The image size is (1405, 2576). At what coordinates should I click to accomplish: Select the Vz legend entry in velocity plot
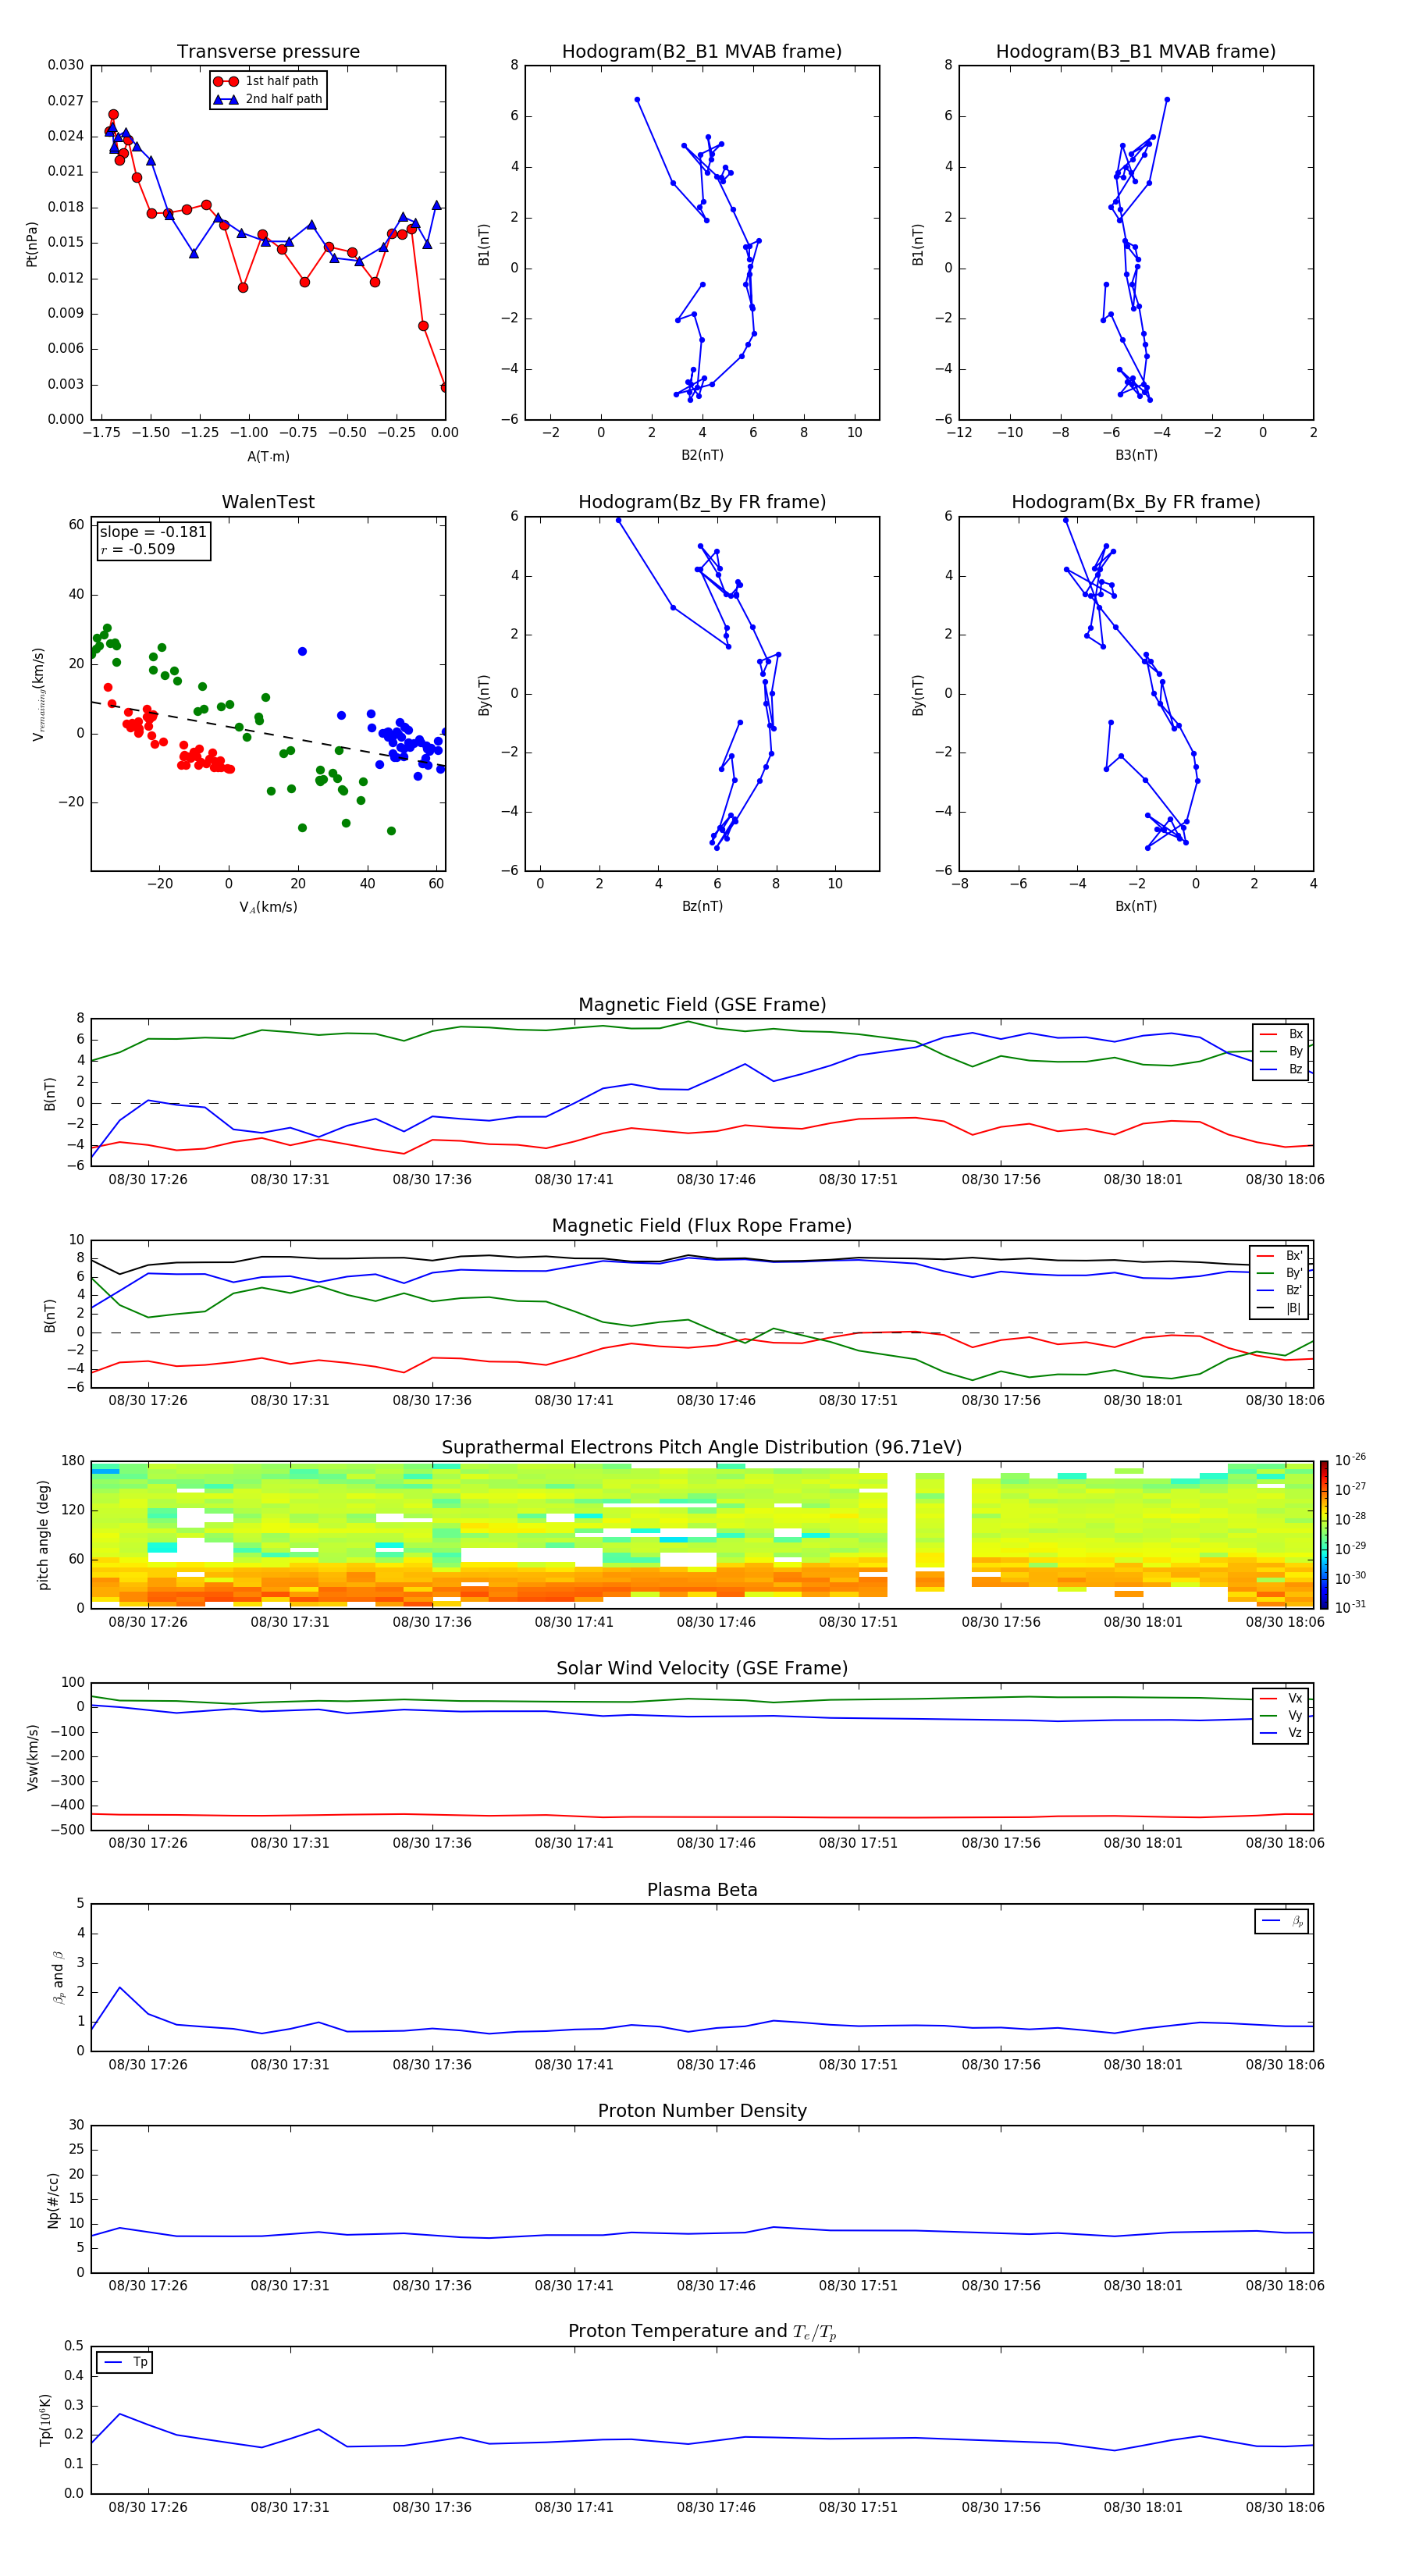[1281, 1733]
